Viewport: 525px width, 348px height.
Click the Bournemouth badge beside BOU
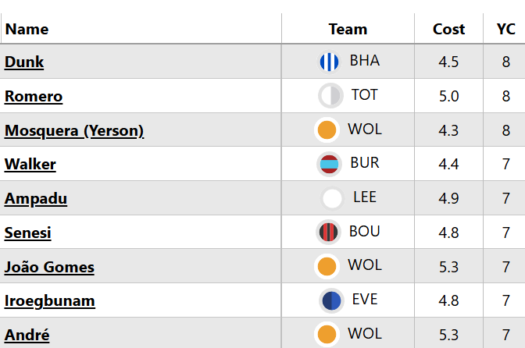328,232
